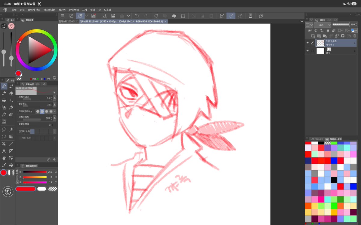Select the Pen tool in the tool palette
Screen dimensions: 361x225
pyautogui.click(x=4, y=86)
